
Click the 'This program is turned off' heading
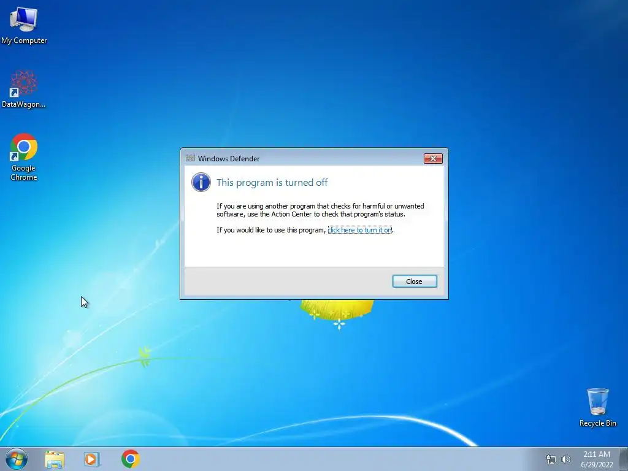click(x=272, y=183)
